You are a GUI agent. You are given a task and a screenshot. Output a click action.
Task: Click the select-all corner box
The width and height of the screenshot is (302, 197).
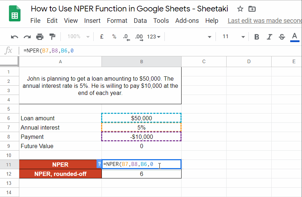tap(9, 61)
